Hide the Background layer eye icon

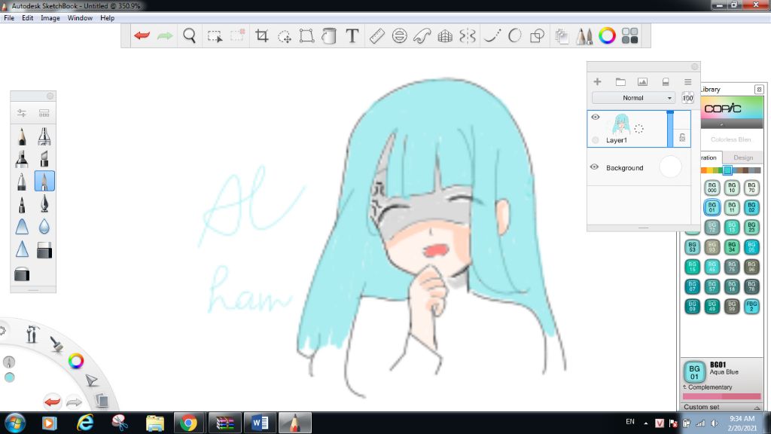(595, 167)
